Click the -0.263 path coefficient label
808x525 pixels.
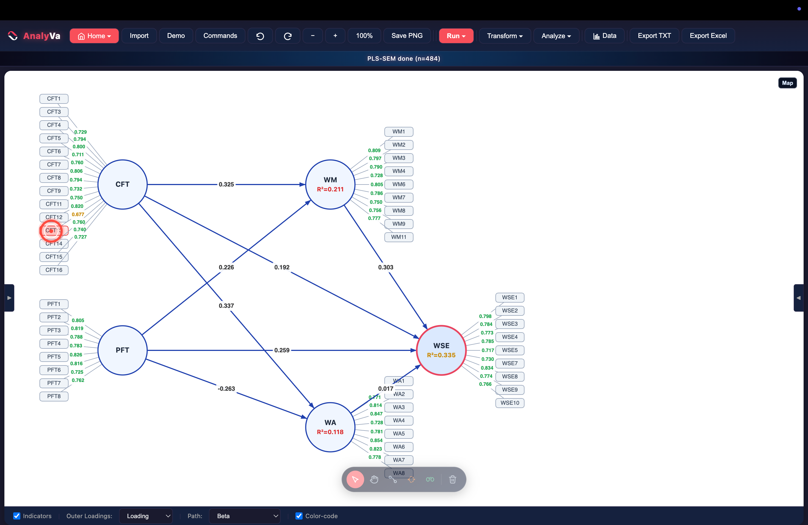[x=226, y=389]
